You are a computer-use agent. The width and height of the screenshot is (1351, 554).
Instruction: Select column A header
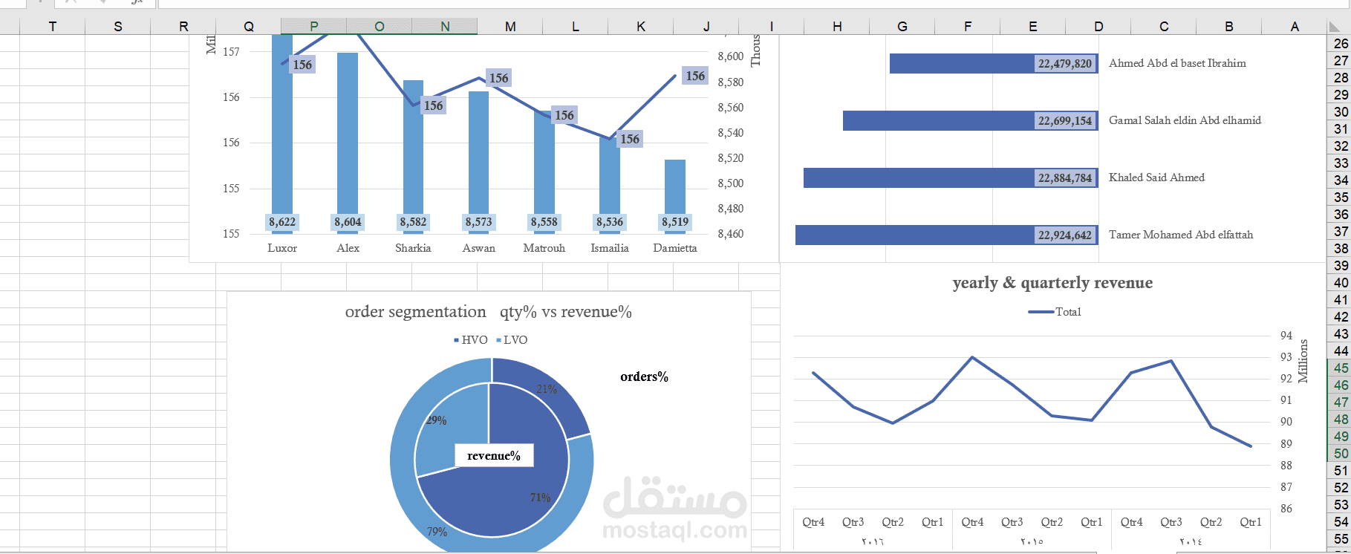tap(1295, 27)
